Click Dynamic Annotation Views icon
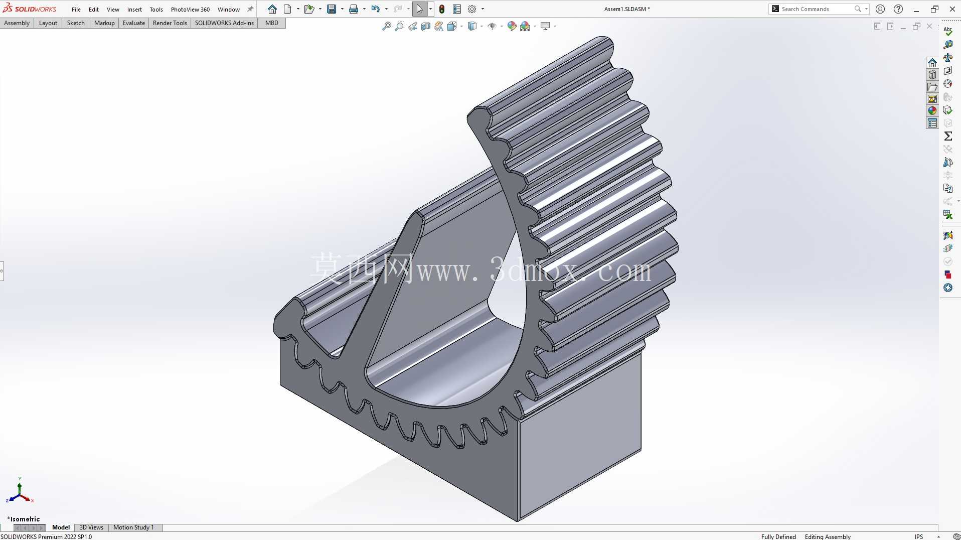This screenshot has height=540, width=961. 439,26
